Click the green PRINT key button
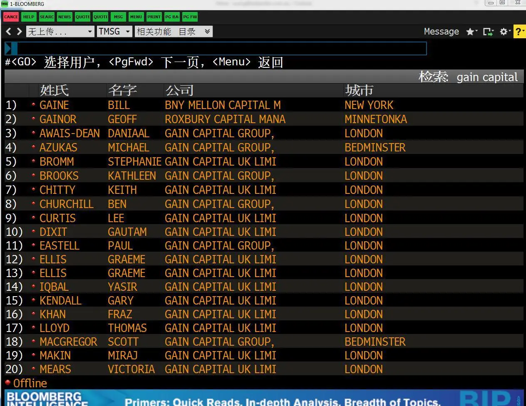This screenshot has height=406, width=526. pyautogui.click(x=154, y=17)
